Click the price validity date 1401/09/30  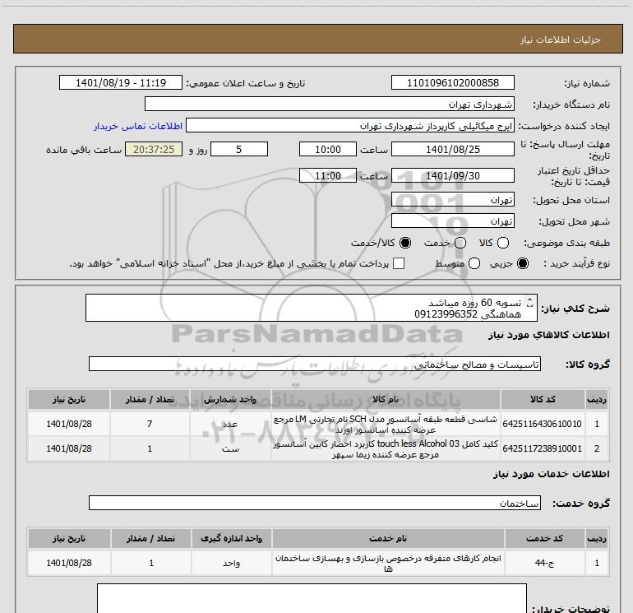pyautogui.click(x=452, y=175)
